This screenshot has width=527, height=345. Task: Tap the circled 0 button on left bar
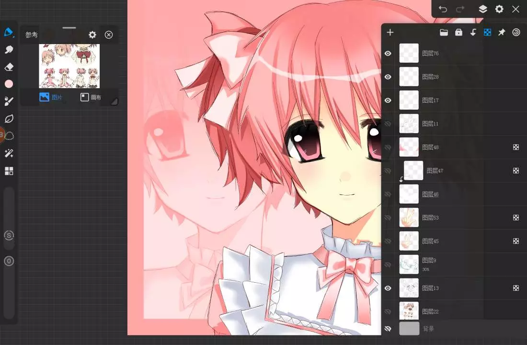pos(9,261)
